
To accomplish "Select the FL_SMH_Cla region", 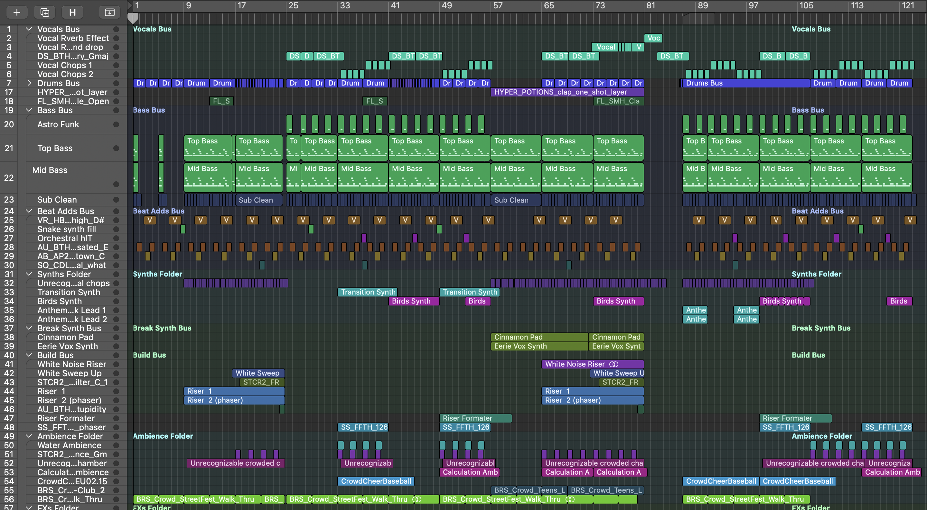I will click(x=618, y=101).
